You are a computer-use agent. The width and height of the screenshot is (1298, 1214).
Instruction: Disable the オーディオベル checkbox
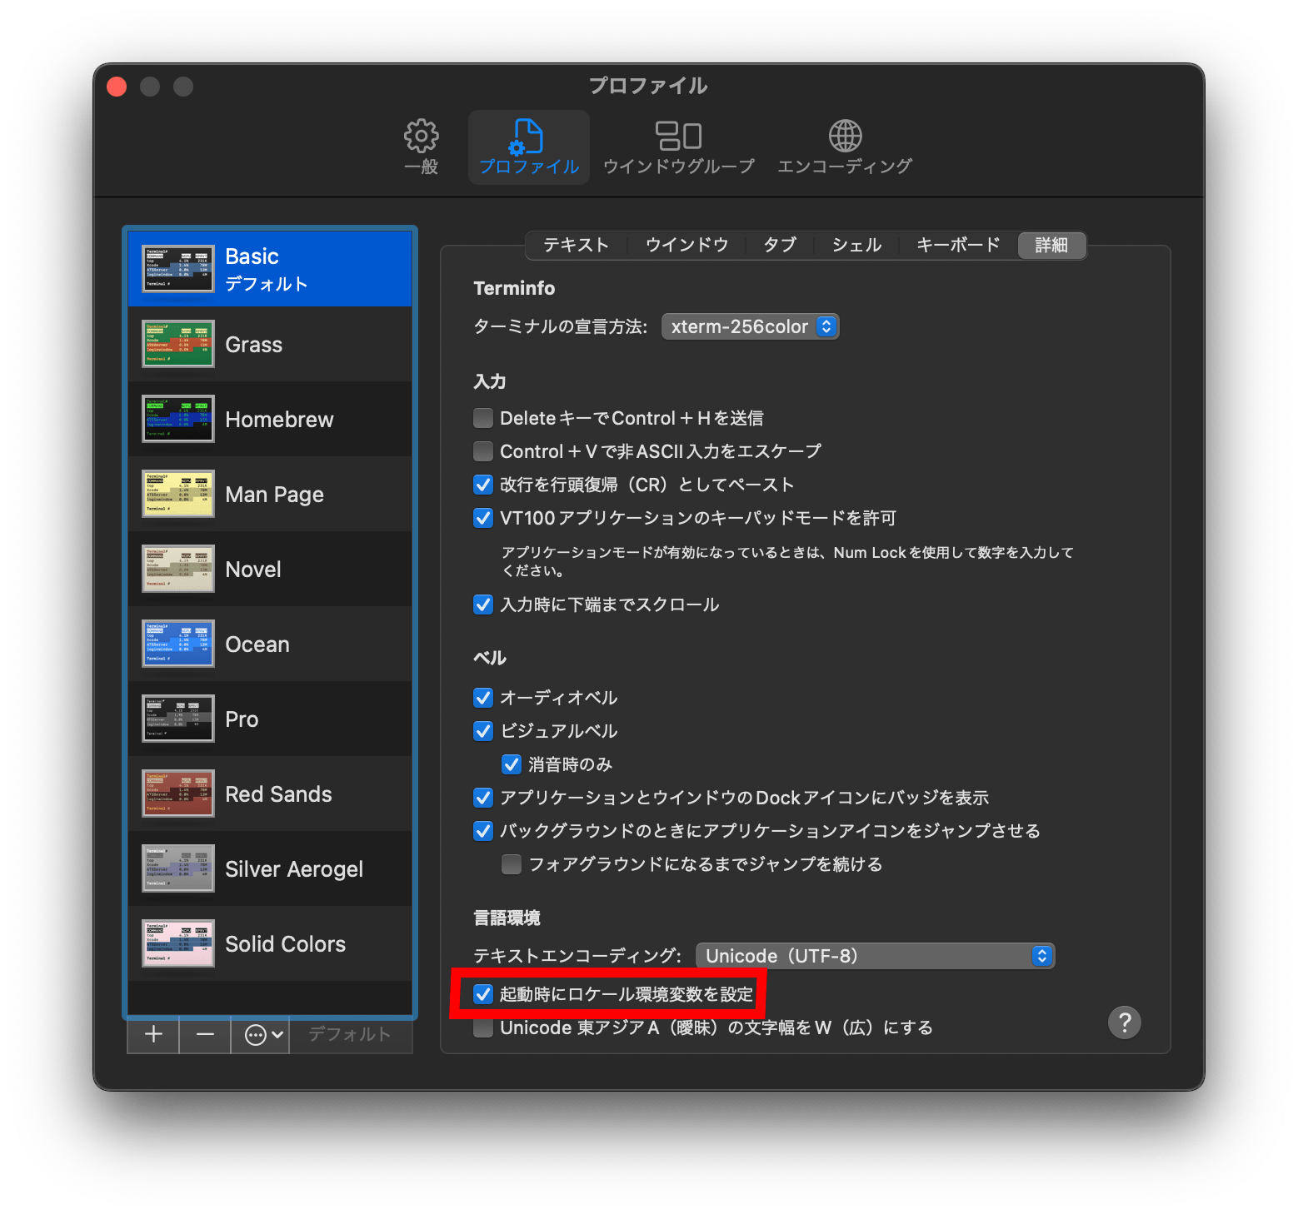(483, 698)
